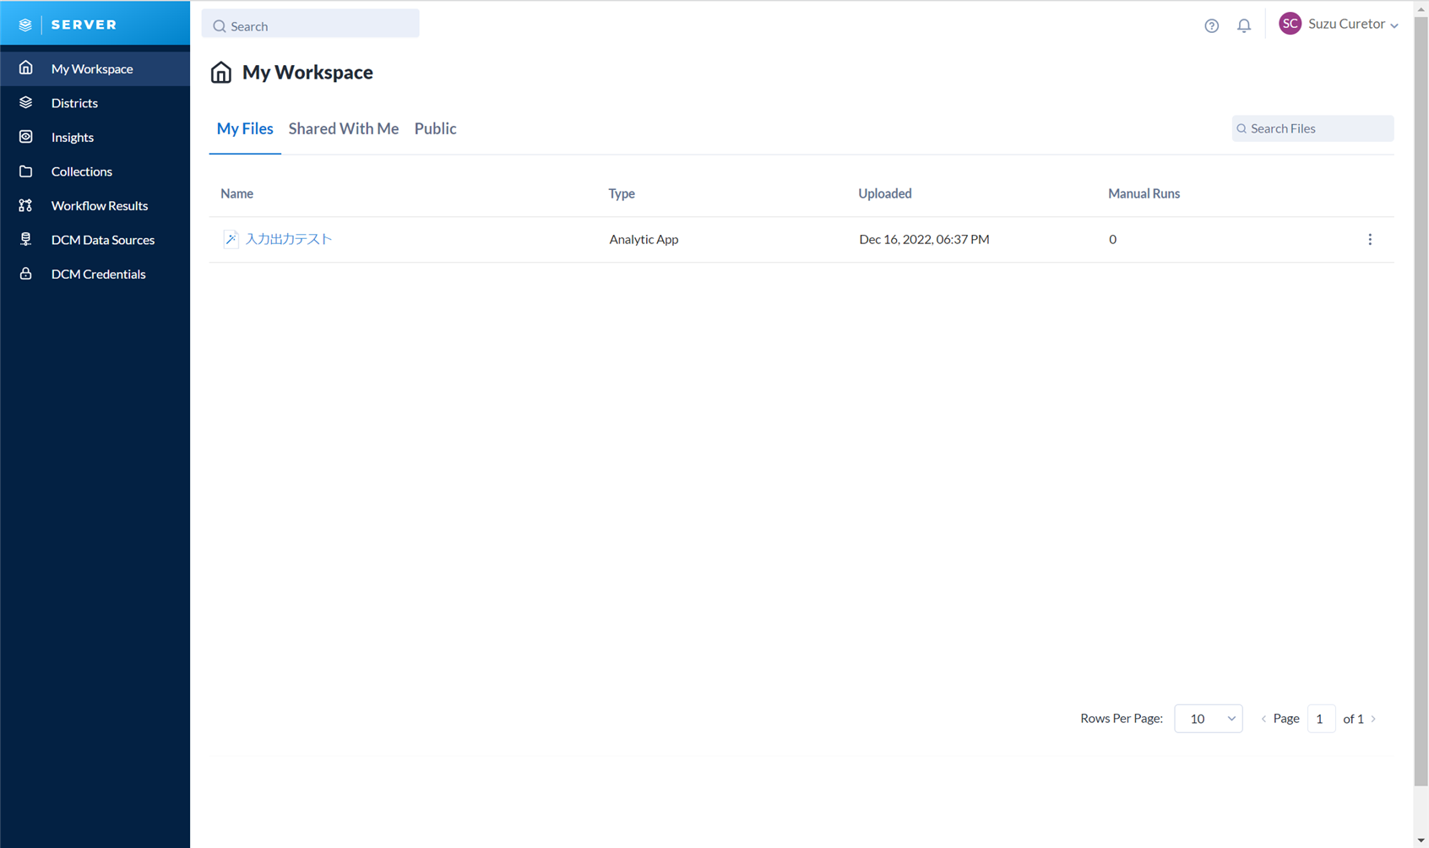This screenshot has width=1429, height=848.
Task: Click inside the Search Files field
Action: pos(1312,128)
